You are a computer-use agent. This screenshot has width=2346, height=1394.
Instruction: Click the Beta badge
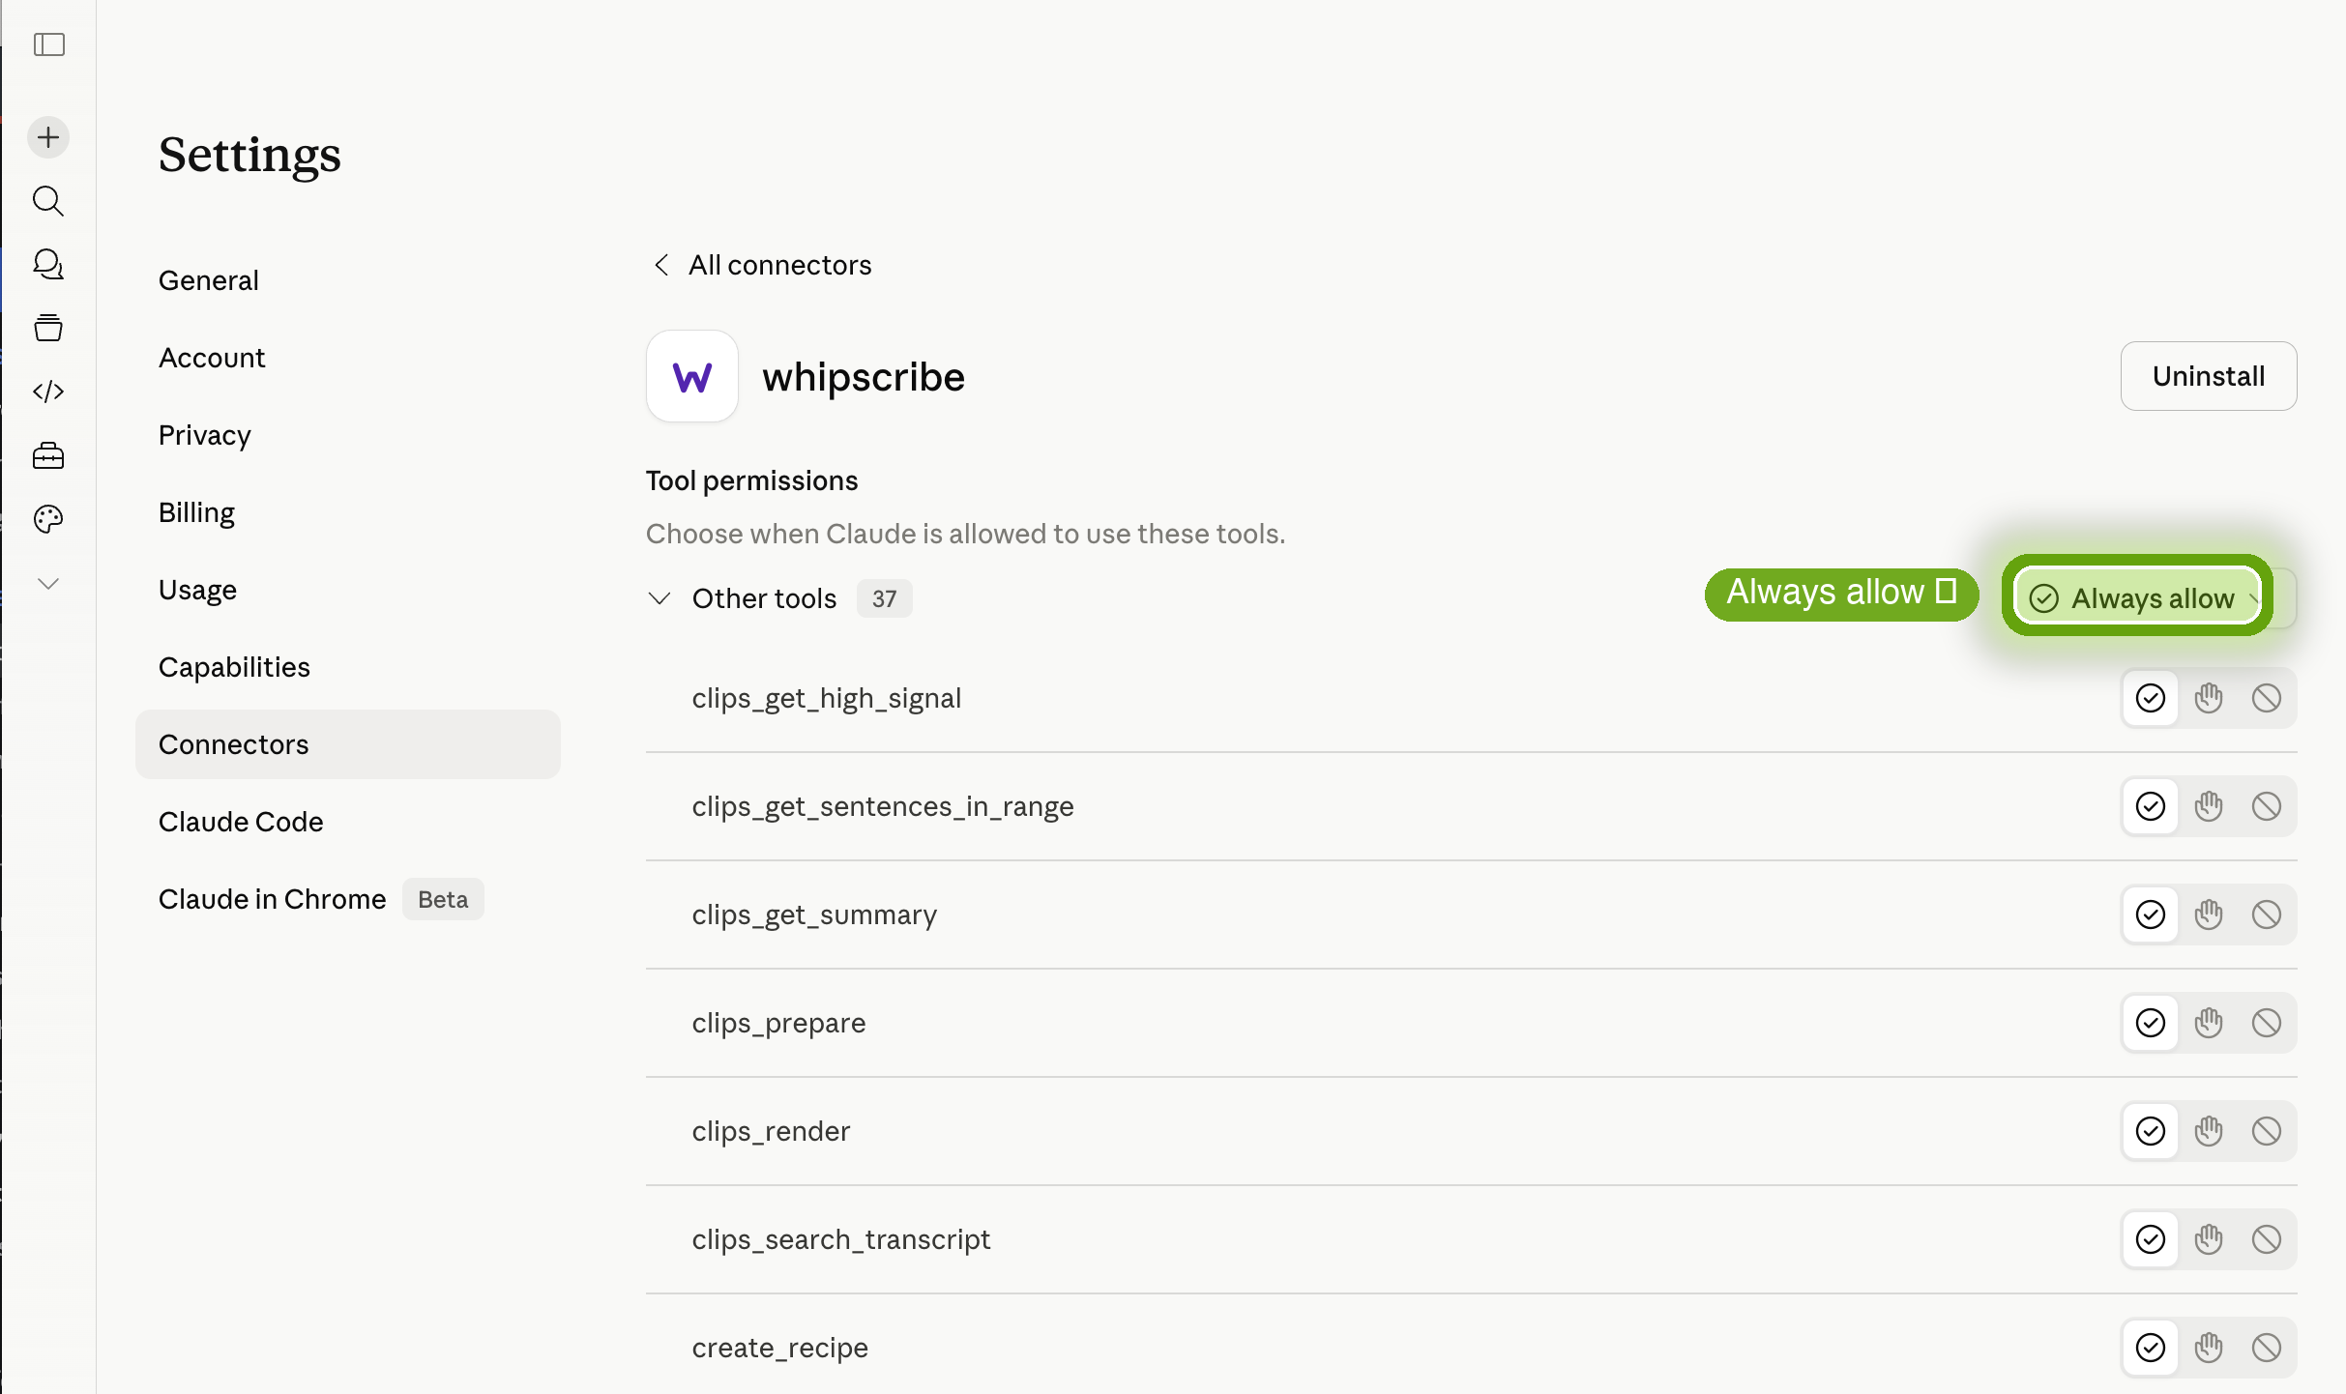coord(443,899)
